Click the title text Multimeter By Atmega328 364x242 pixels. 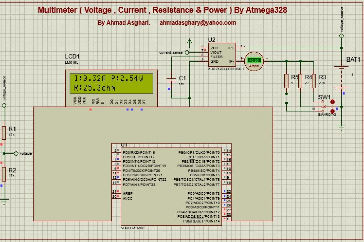click(162, 10)
